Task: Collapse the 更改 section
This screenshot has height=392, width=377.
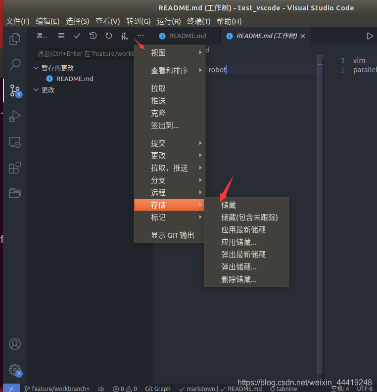Action: 36,90
